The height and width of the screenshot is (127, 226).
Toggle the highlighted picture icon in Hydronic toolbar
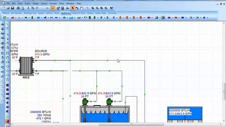pyautogui.click(x=163, y=18)
